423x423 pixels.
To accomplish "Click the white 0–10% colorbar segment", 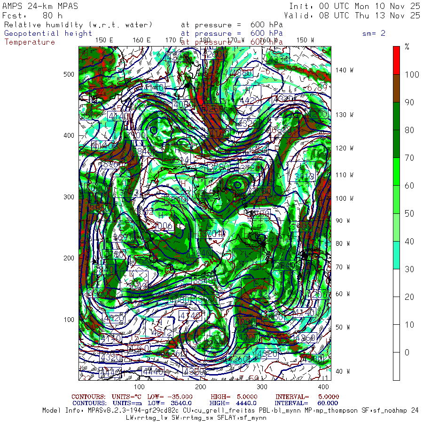I will 396,338.
